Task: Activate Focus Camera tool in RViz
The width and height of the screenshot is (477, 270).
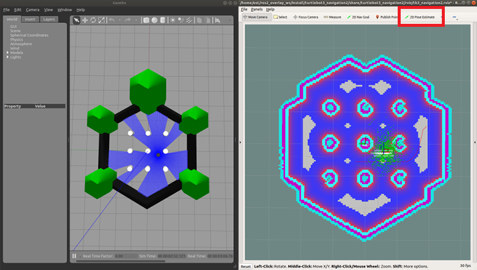Action: click(305, 17)
